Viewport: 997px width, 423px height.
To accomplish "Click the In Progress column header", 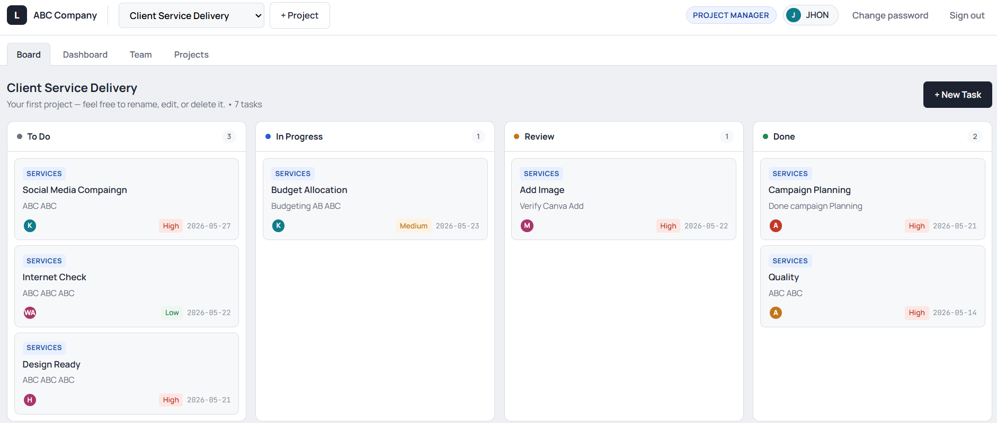I will pyautogui.click(x=375, y=136).
